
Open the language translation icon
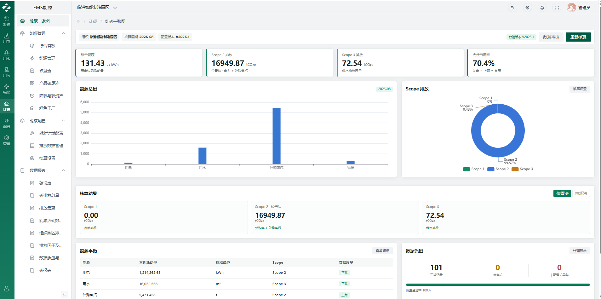coord(512,8)
